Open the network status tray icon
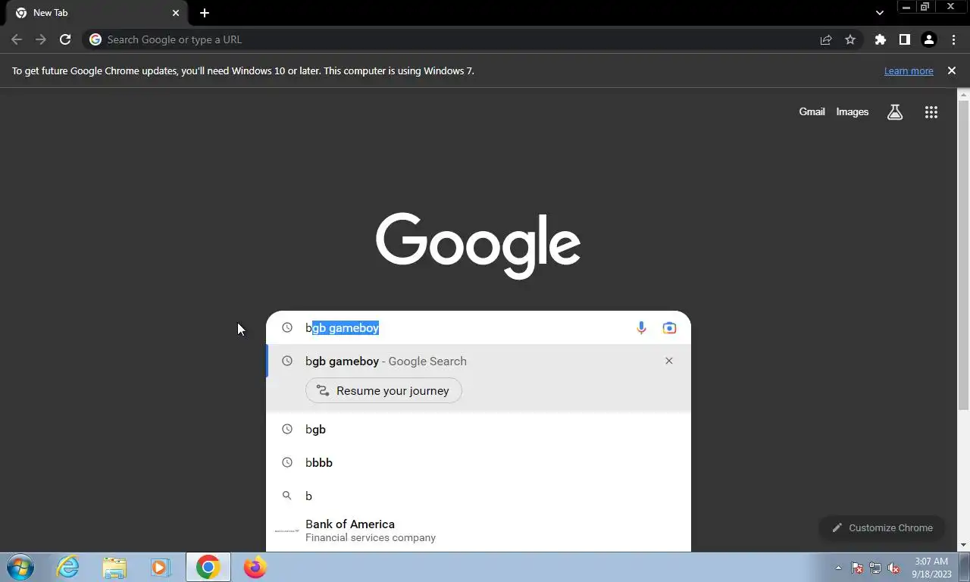 pyautogui.click(x=875, y=568)
